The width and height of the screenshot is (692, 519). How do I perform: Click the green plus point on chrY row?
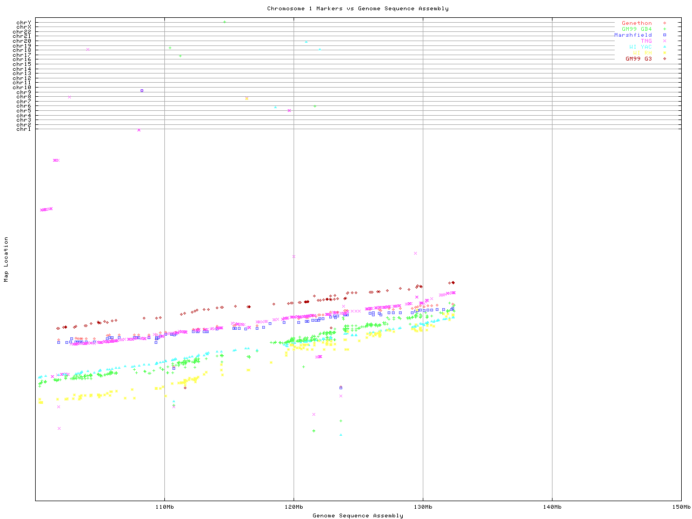point(224,22)
